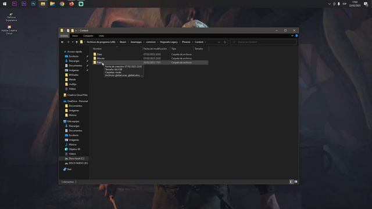Expand the ribbon with the chevron

click(x=292, y=35)
